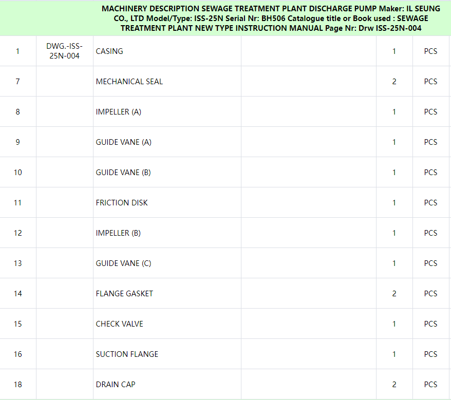The width and height of the screenshot is (451, 400).
Task: Open the quantity value for CASING
Action: coord(394,51)
